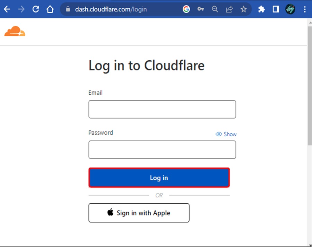
Task: Toggle the browser side panel
Action: [x=276, y=9]
